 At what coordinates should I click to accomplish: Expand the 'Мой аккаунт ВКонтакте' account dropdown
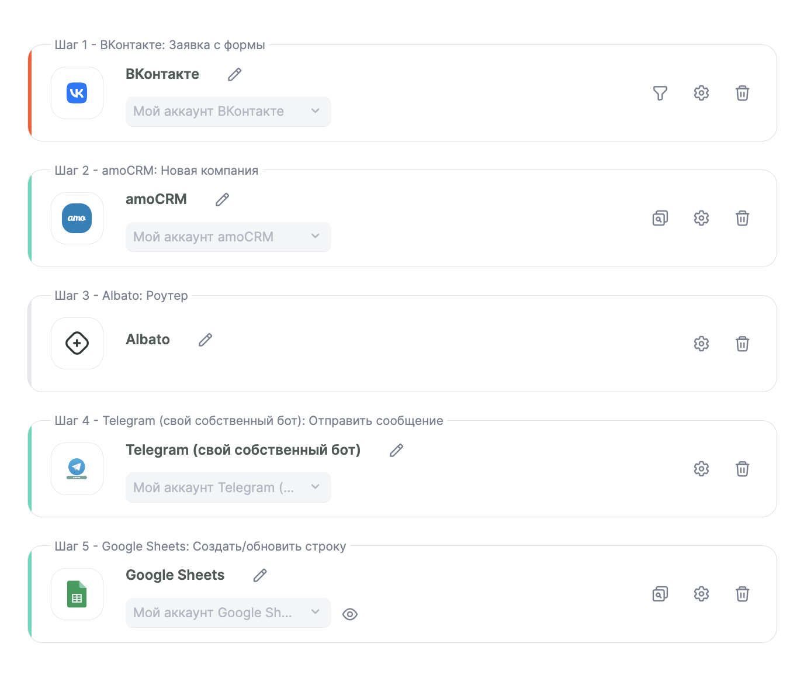[x=228, y=111]
